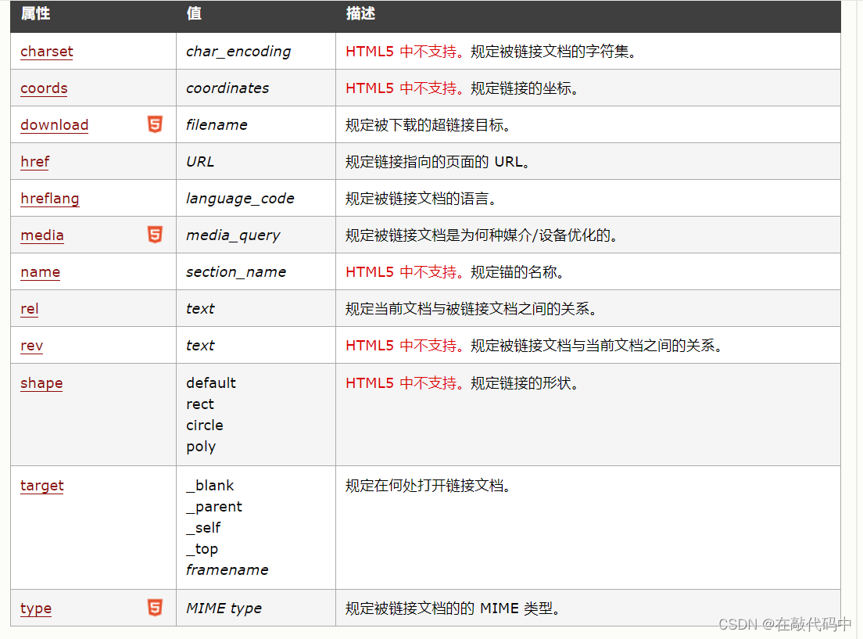
Task: Click the poly shape value
Action: [201, 447]
